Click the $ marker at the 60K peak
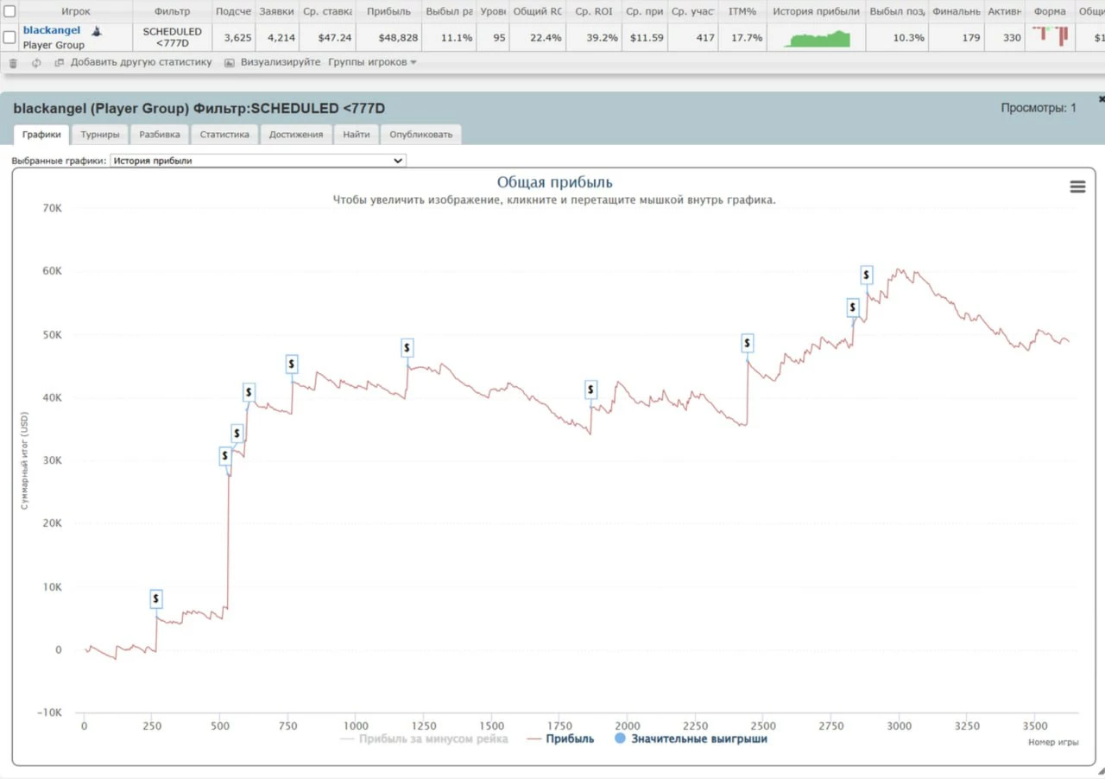Screen dimensions: 1105x779 point(866,275)
